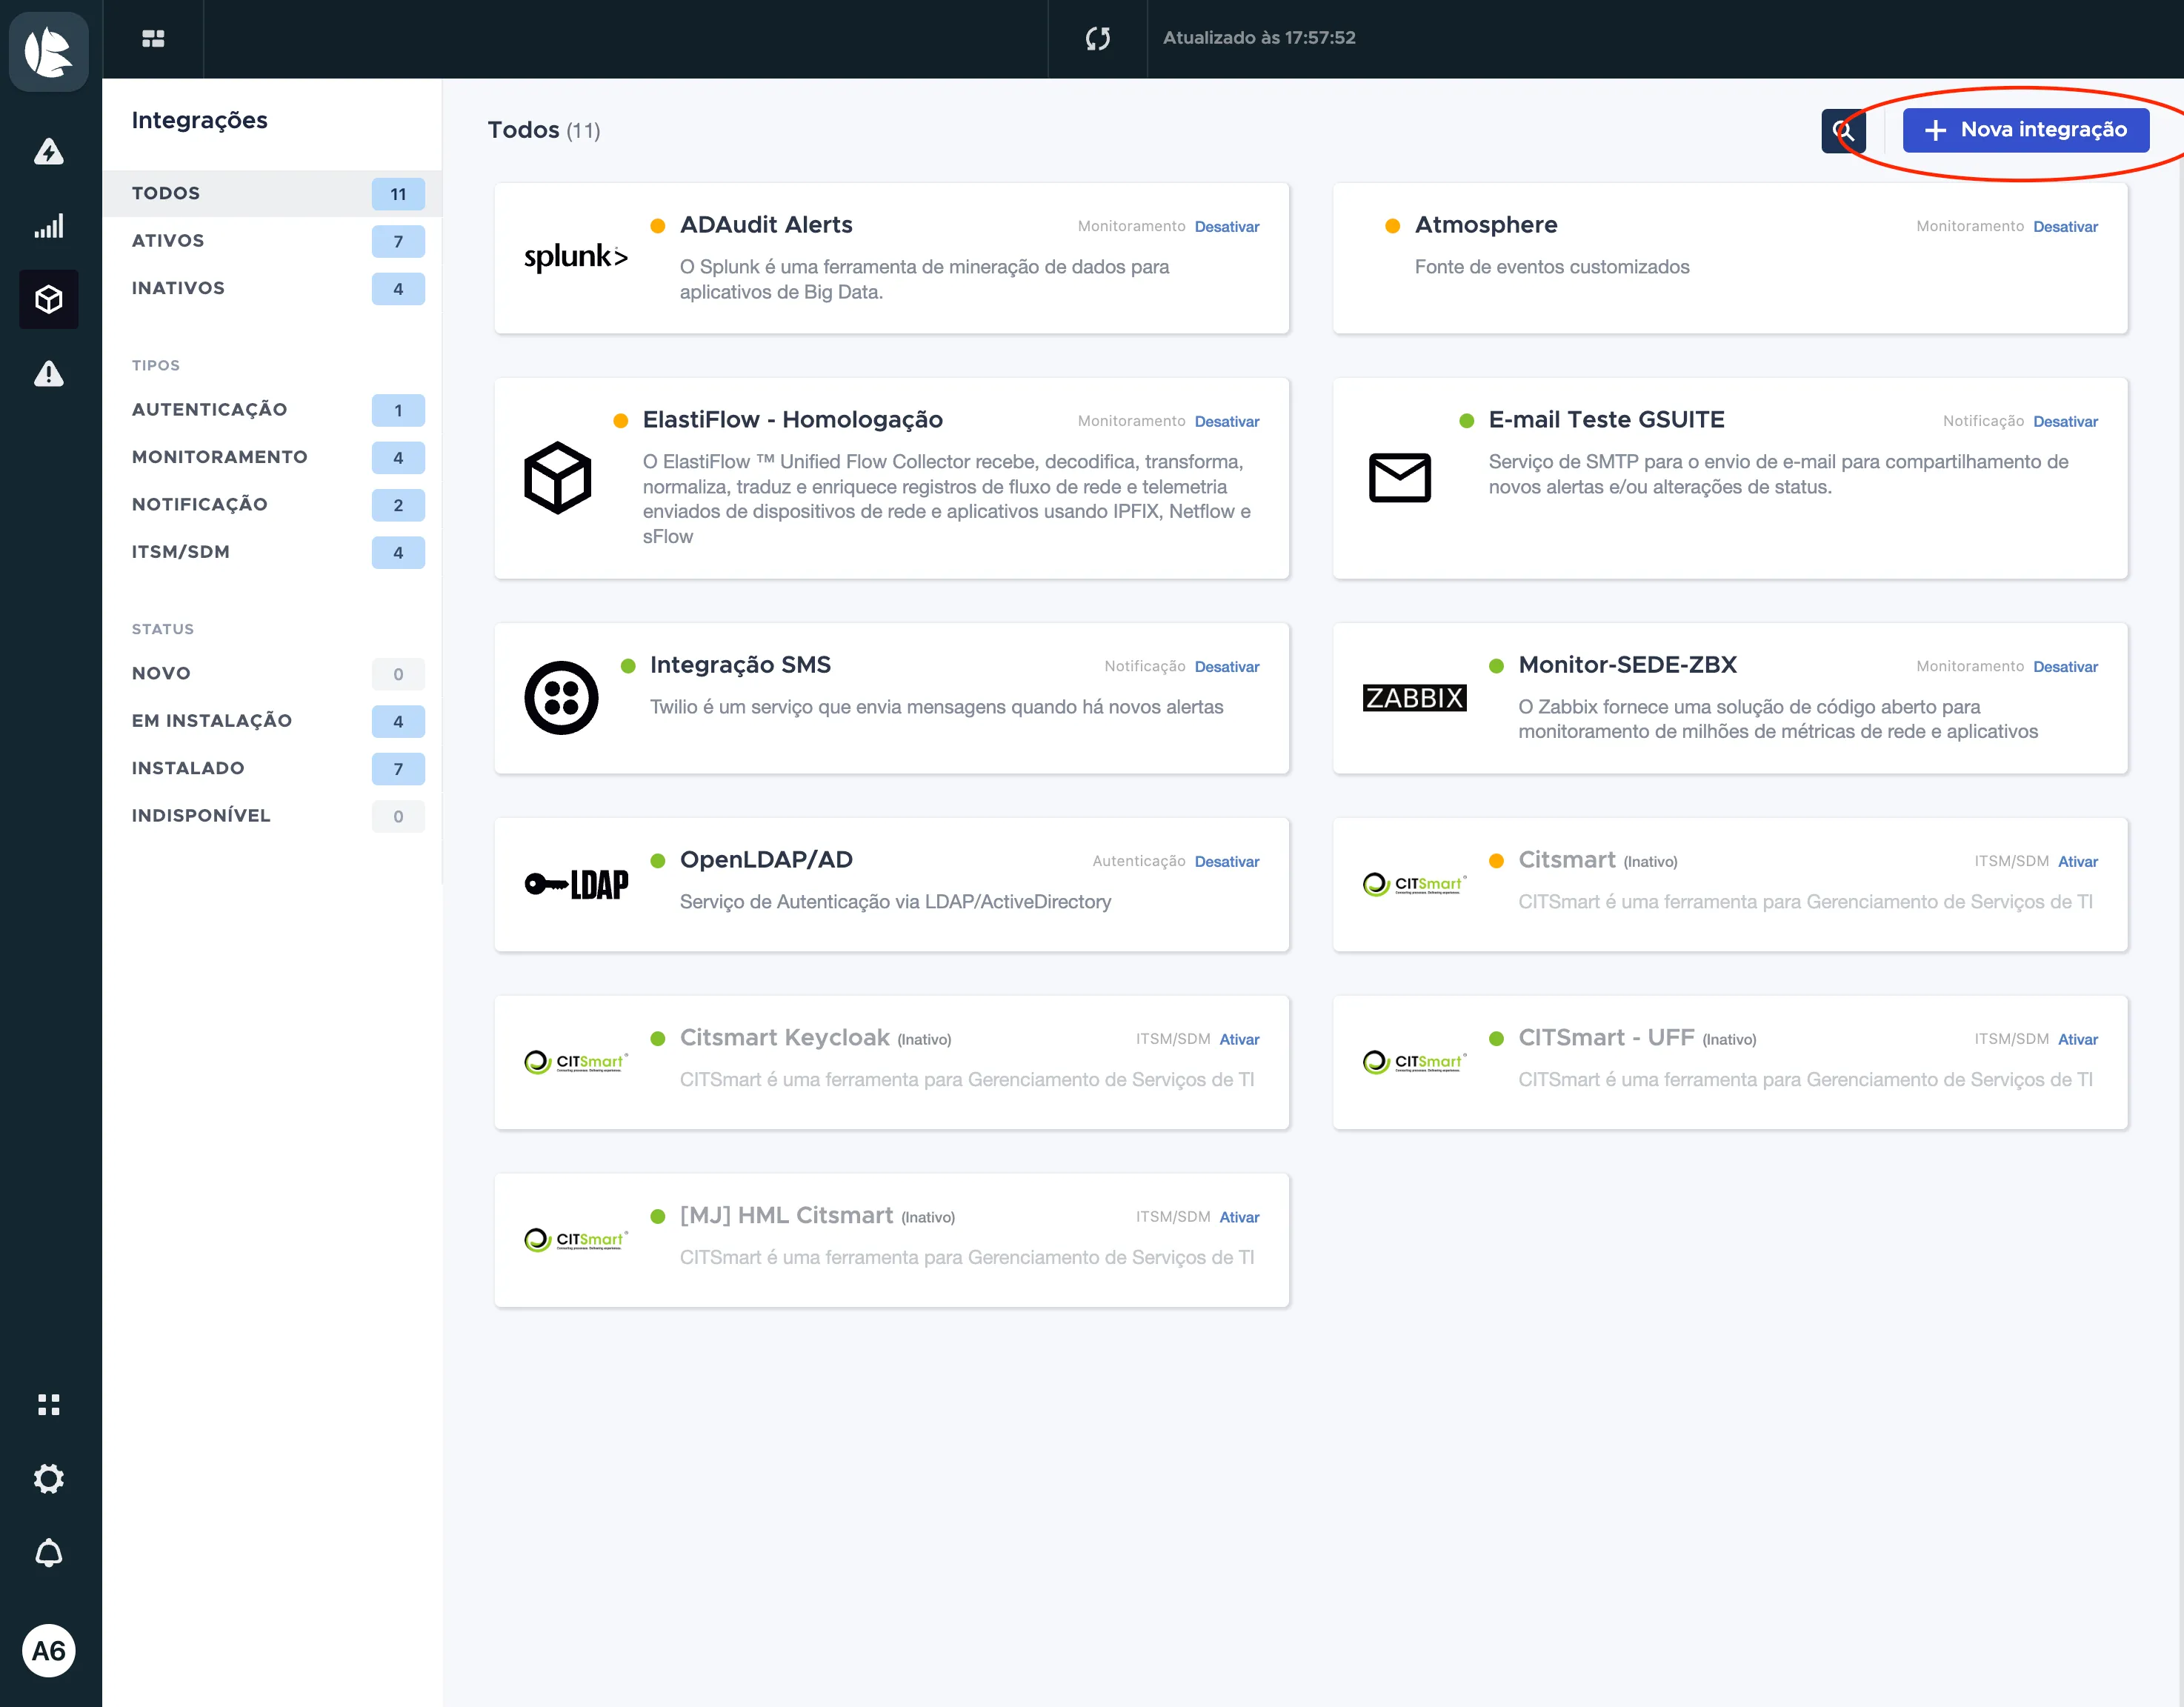The width and height of the screenshot is (2184, 1707).
Task: Open the warning triangle sidebar icon
Action: [x=49, y=374]
